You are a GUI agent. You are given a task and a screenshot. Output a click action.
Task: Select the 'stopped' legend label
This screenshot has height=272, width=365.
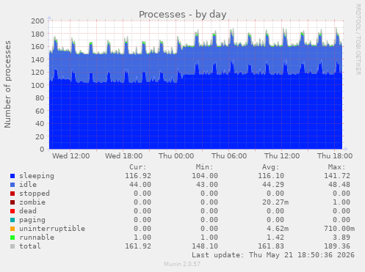pyautogui.click(x=35, y=194)
